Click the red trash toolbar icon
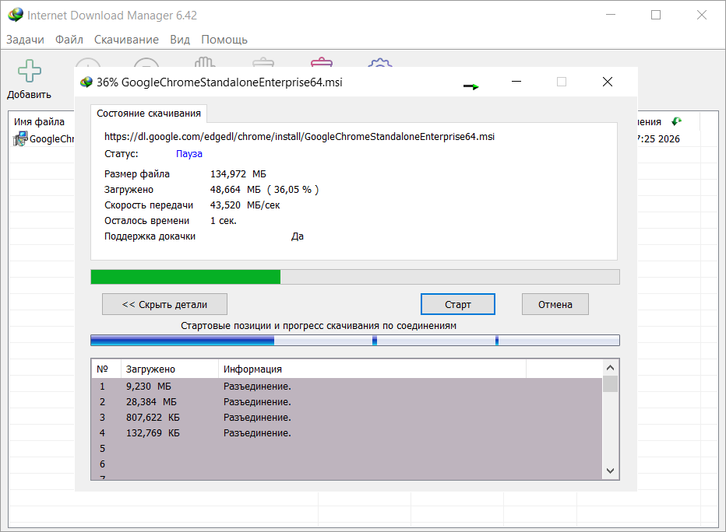 tap(322, 62)
